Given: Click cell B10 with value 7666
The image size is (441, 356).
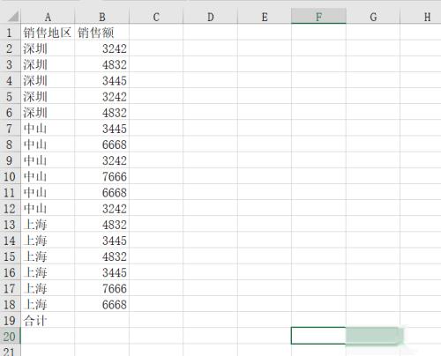Looking at the screenshot, I should coord(101,176).
